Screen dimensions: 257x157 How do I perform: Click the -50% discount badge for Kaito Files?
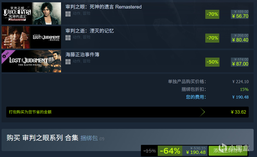212,62
